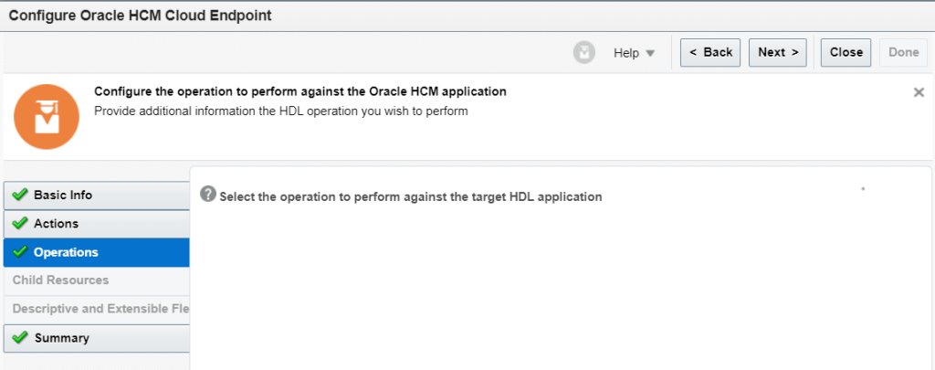The width and height of the screenshot is (935, 370).
Task: Click the green checkmark beside Summary
Action: coord(20,338)
